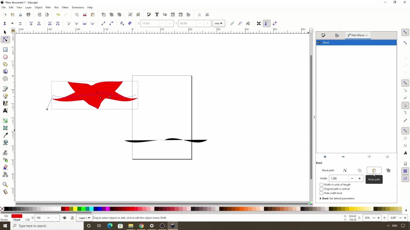Choose the Star and polygon tool
Image resolution: width=410 pixels, height=230 pixels.
5,64
